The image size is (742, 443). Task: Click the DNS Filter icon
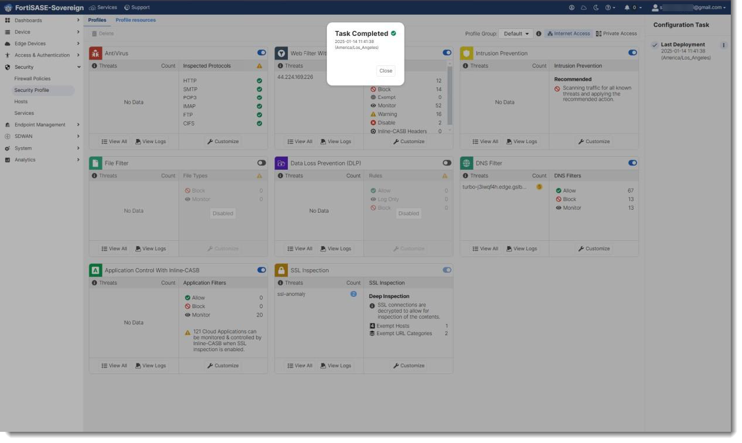[x=467, y=163]
